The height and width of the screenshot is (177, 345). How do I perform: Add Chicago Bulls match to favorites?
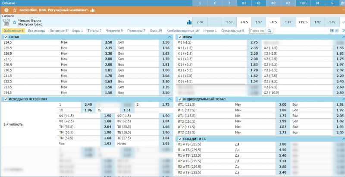coord(14,22)
